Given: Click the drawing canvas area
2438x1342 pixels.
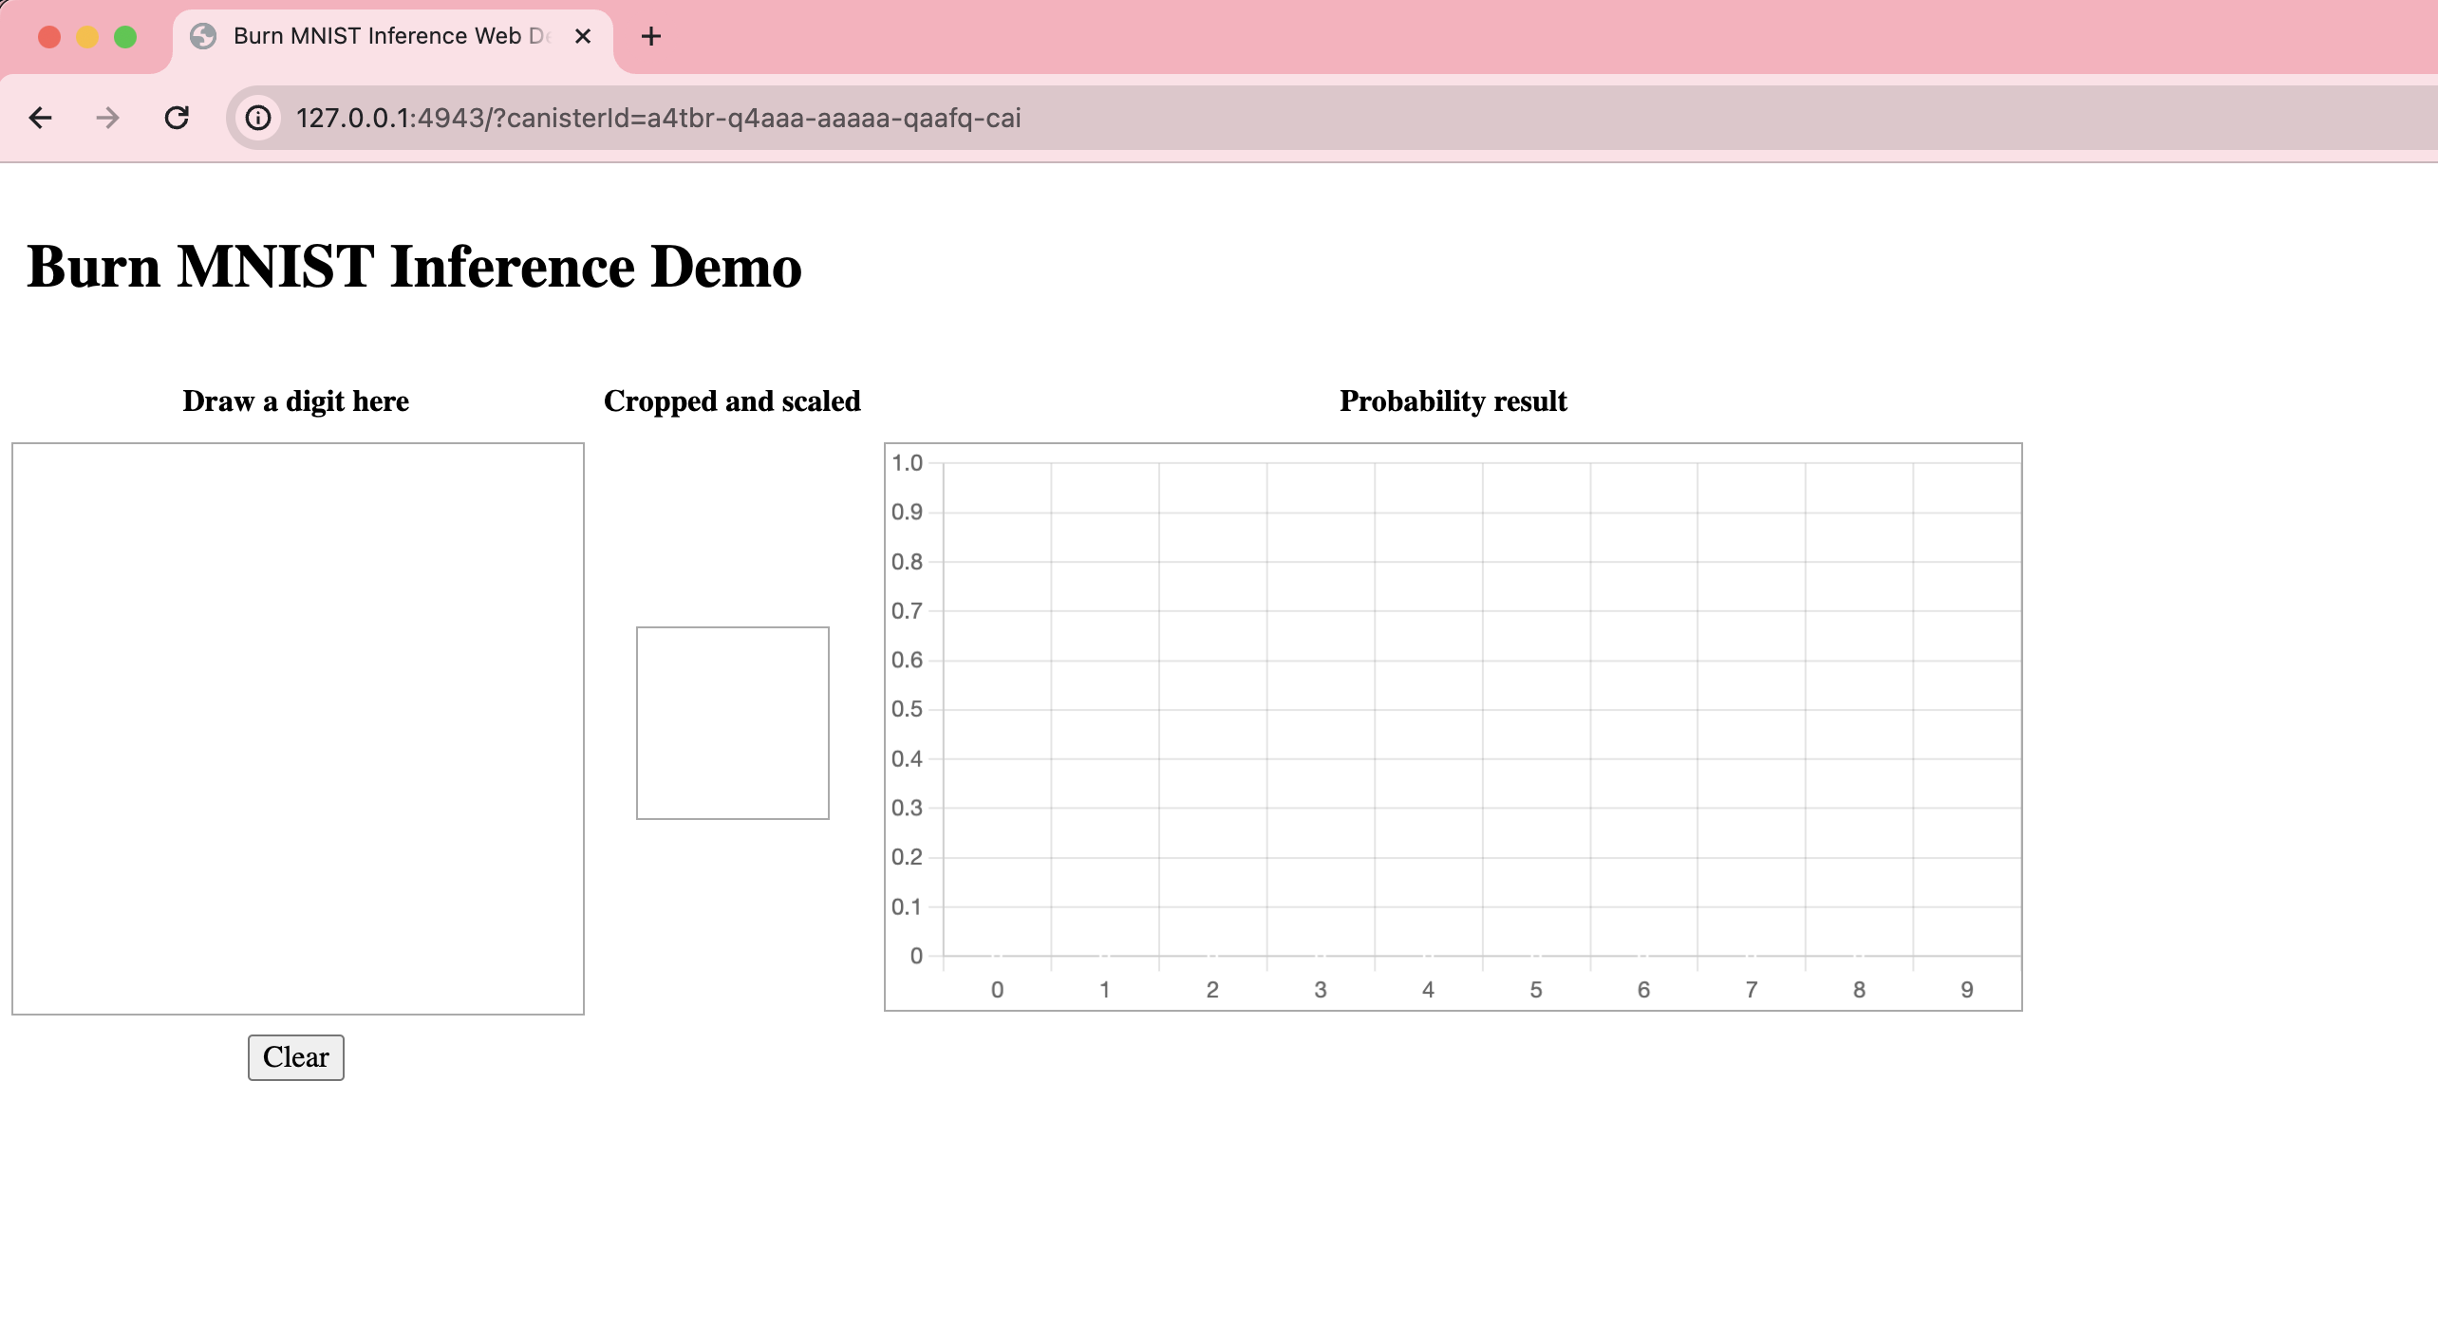Looking at the screenshot, I should click(297, 727).
